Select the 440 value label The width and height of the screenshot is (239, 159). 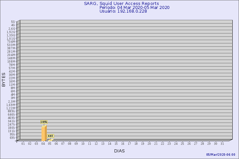50,136
